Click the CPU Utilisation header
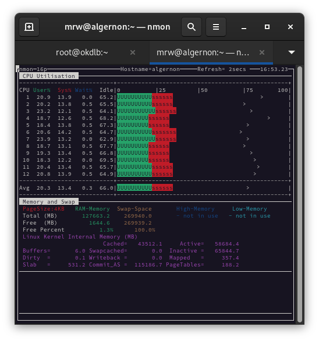 (49, 76)
